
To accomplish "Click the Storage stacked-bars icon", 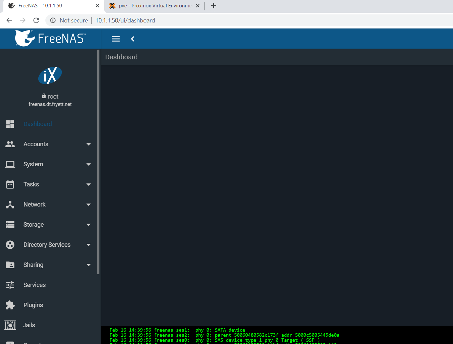I will pyautogui.click(x=10, y=225).
